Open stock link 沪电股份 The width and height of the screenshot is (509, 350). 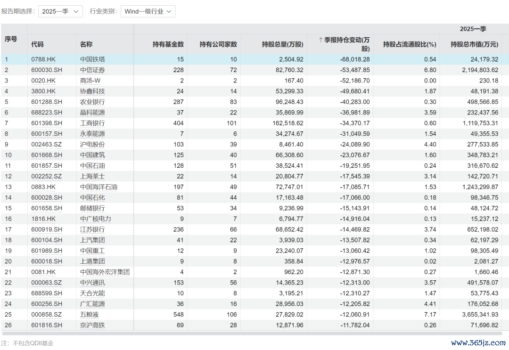click(x=92, y=145)
